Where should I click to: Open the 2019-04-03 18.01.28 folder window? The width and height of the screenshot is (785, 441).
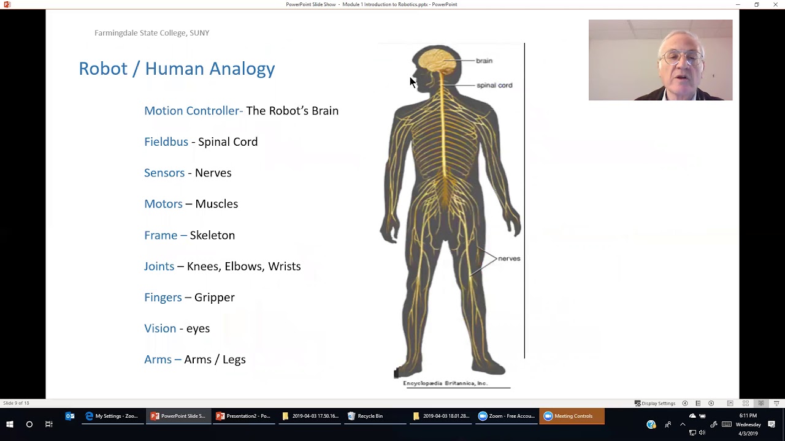[442, 416]
